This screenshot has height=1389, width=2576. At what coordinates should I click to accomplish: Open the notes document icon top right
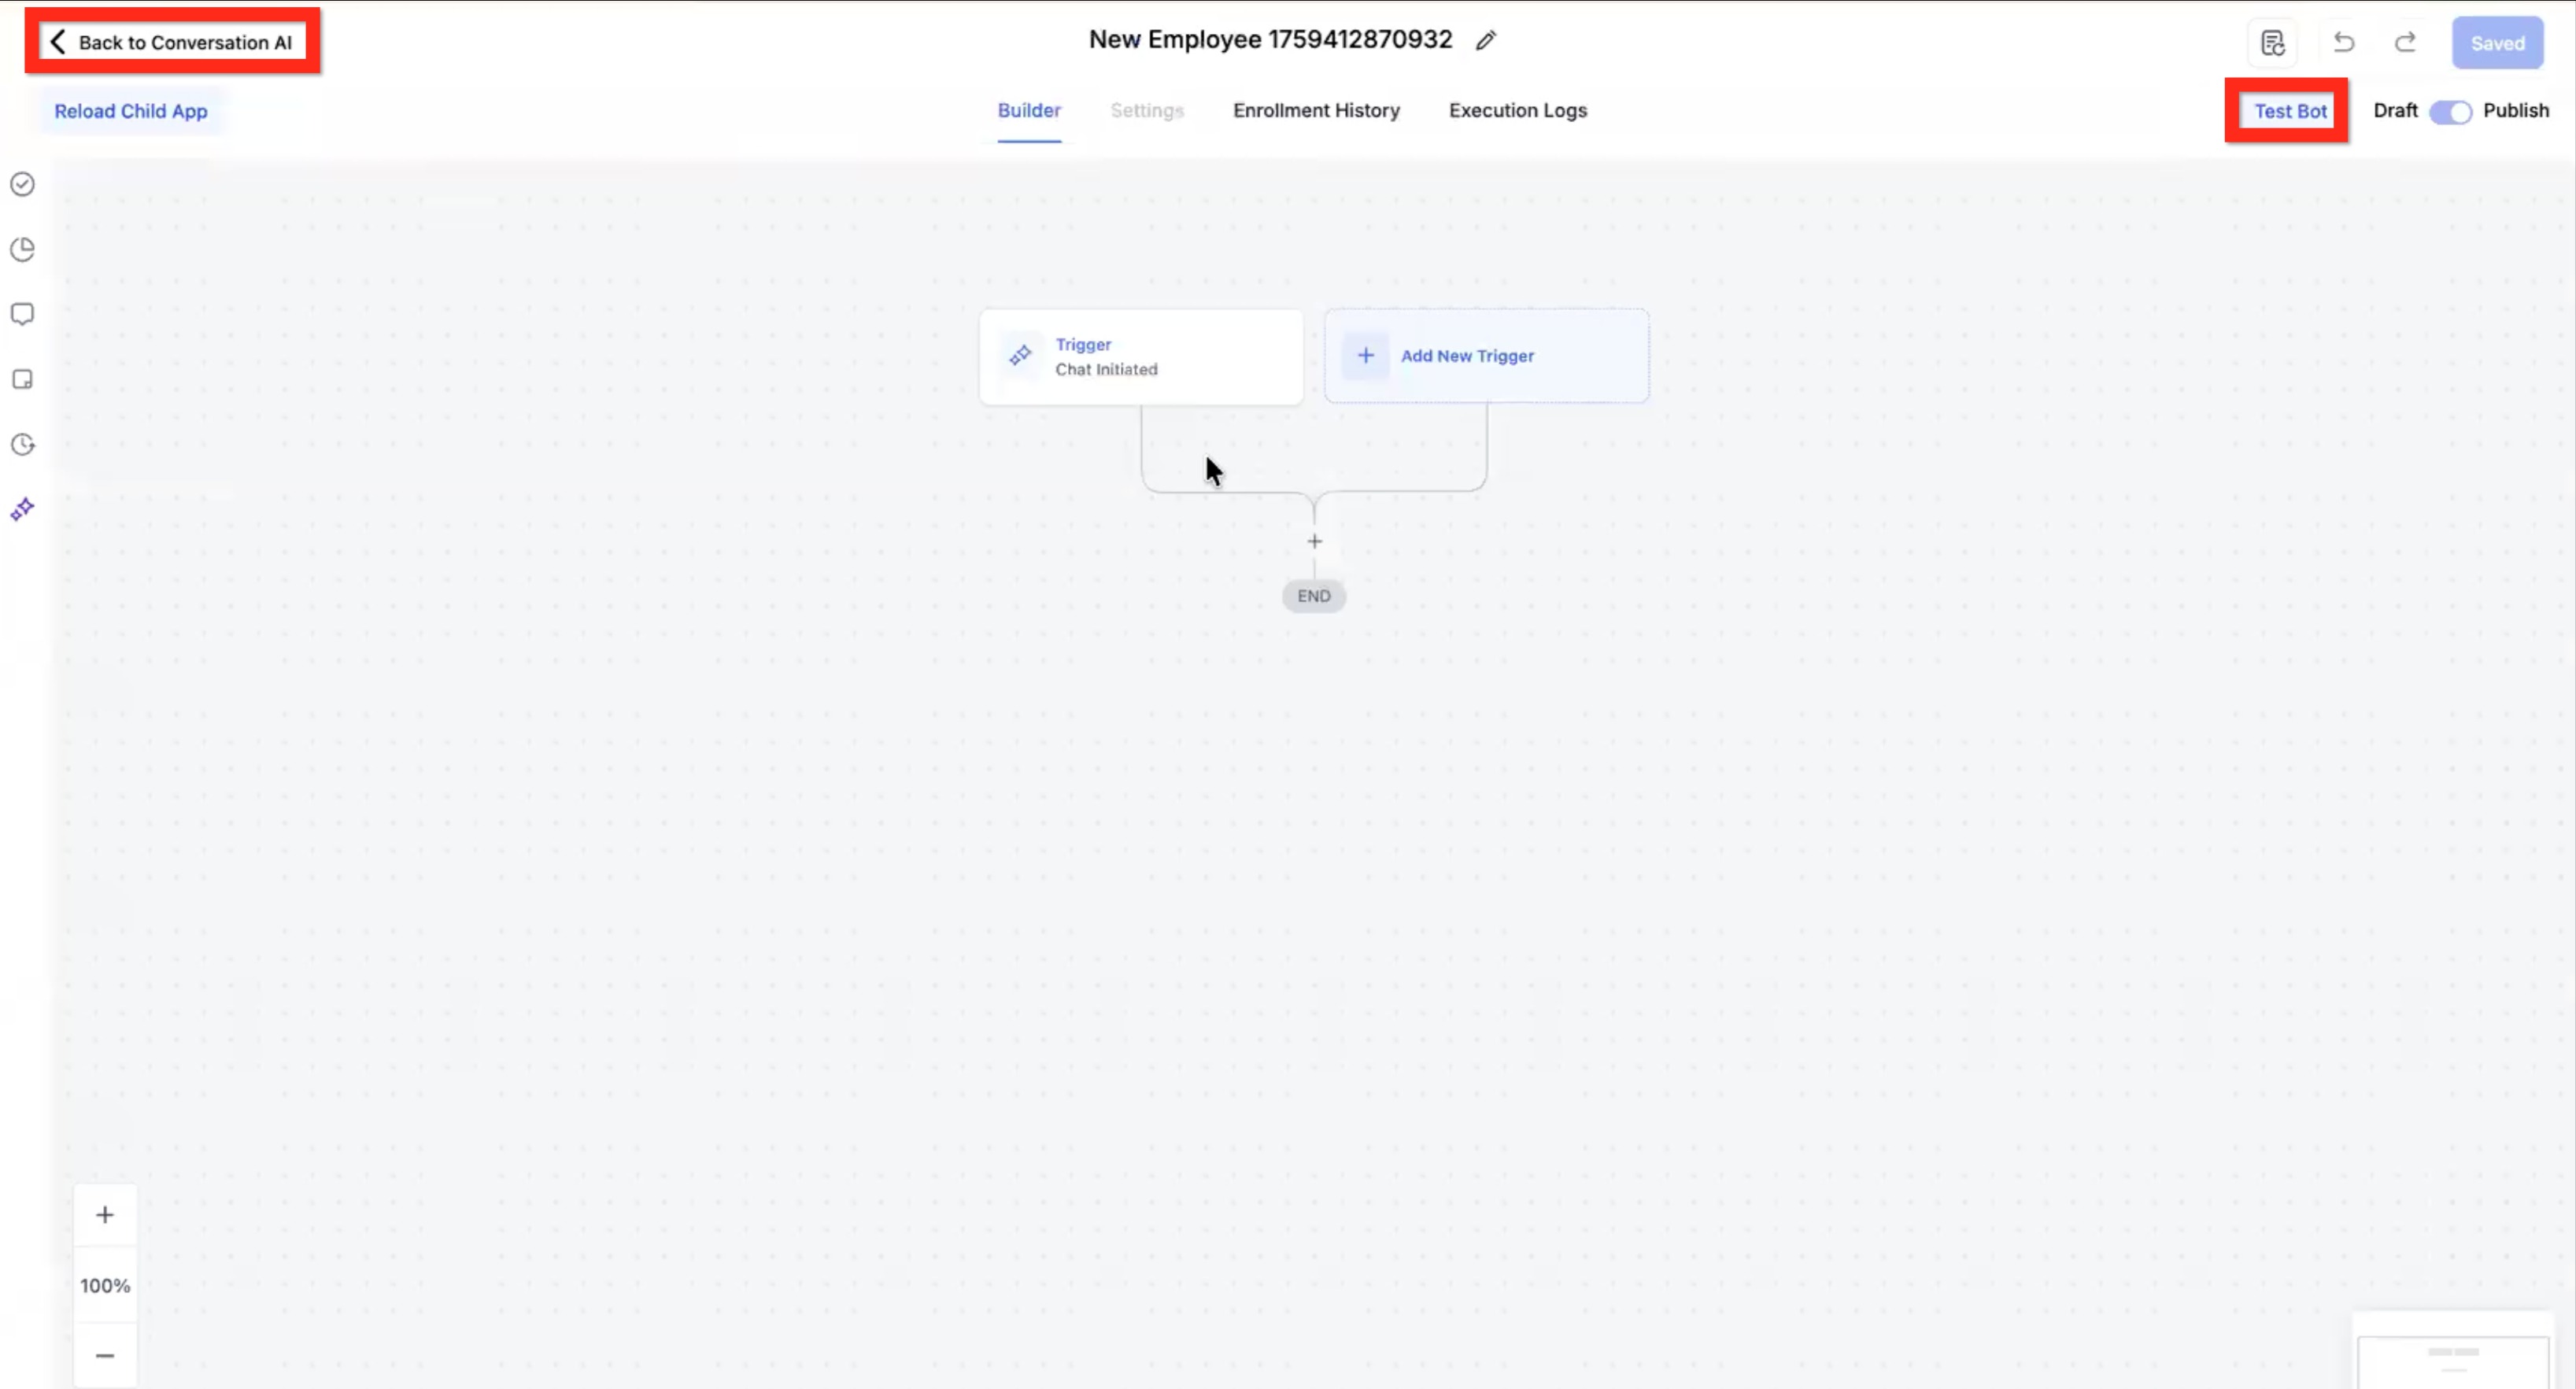2272,43
